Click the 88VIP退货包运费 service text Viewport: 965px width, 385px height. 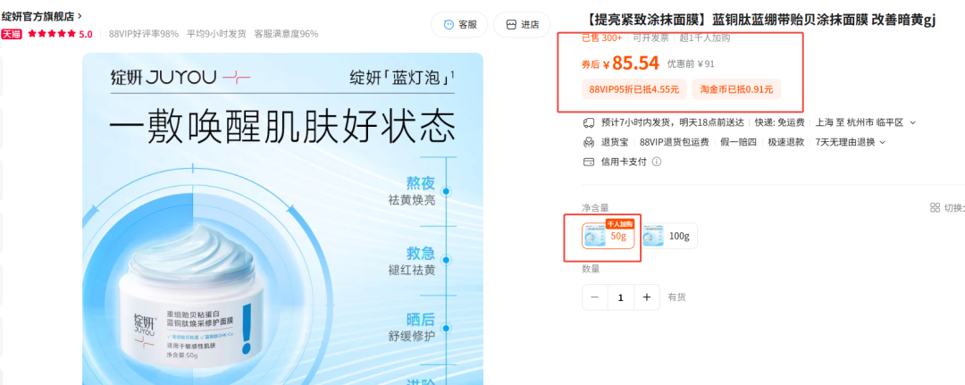pyautogui.click(x=674, y=142)
